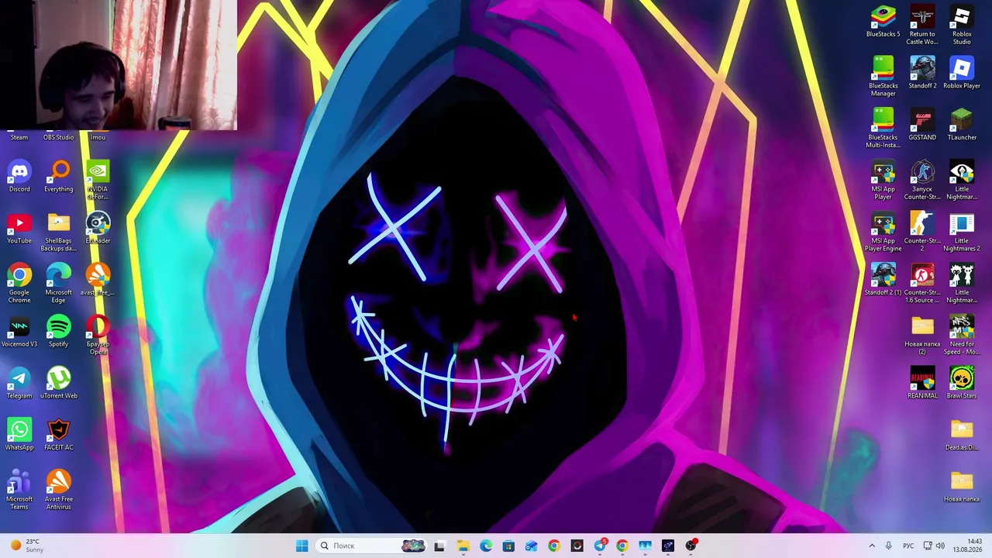Image resolution: width=992 pixels, height=558 pixels.
Task: Select the GGSTAND desktop shortcut
Action: 922,125
